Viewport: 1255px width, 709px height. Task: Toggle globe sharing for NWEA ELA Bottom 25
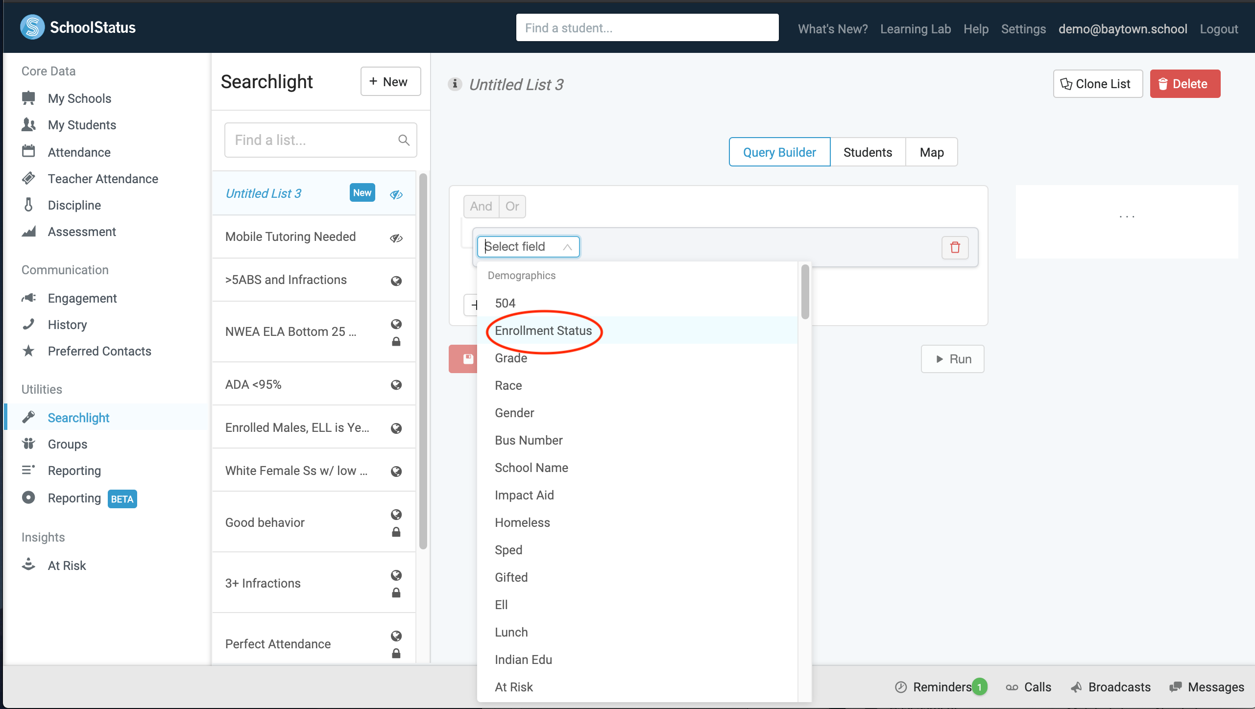click(396, 324)
